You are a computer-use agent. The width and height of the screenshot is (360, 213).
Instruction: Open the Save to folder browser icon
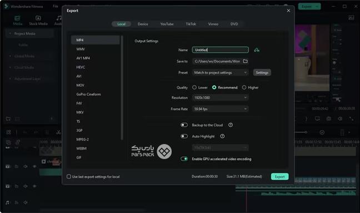[x=245, y=61]
